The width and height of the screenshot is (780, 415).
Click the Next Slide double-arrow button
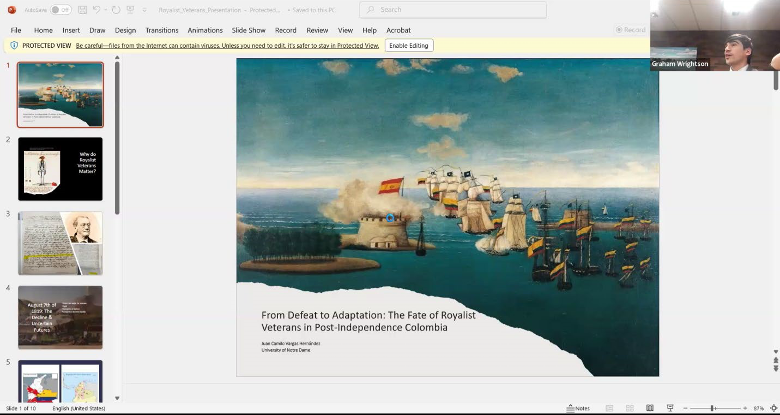click(x=776, y=368)
